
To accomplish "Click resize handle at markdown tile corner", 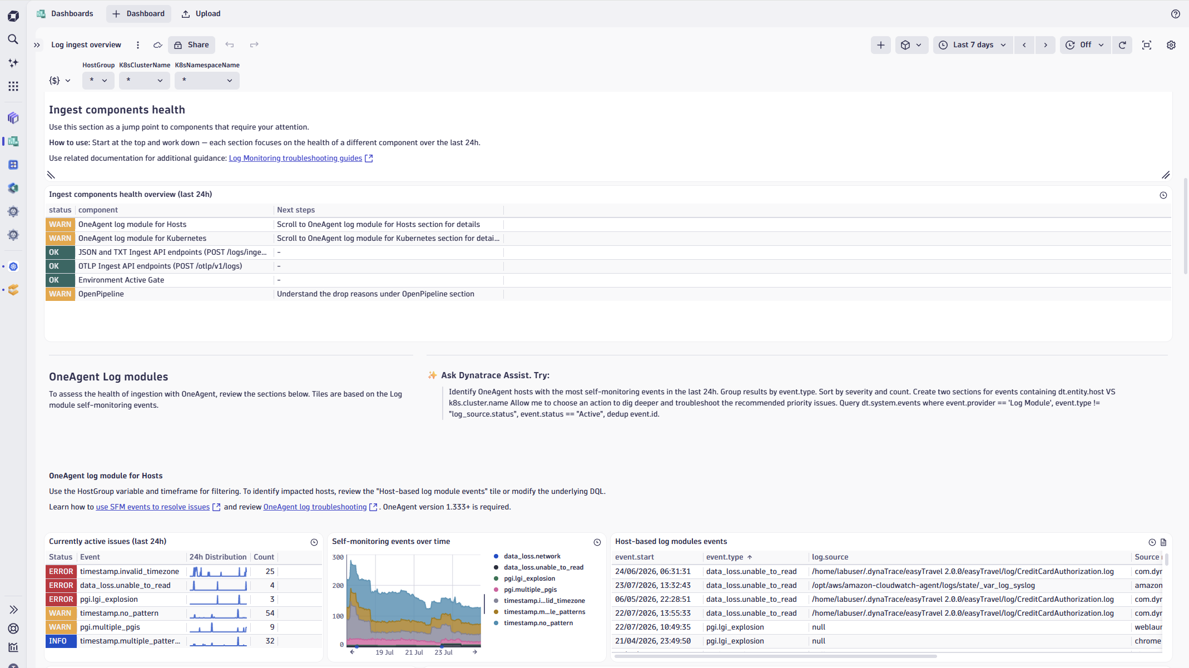I will pyautogui.click(x=1166, y=175).
